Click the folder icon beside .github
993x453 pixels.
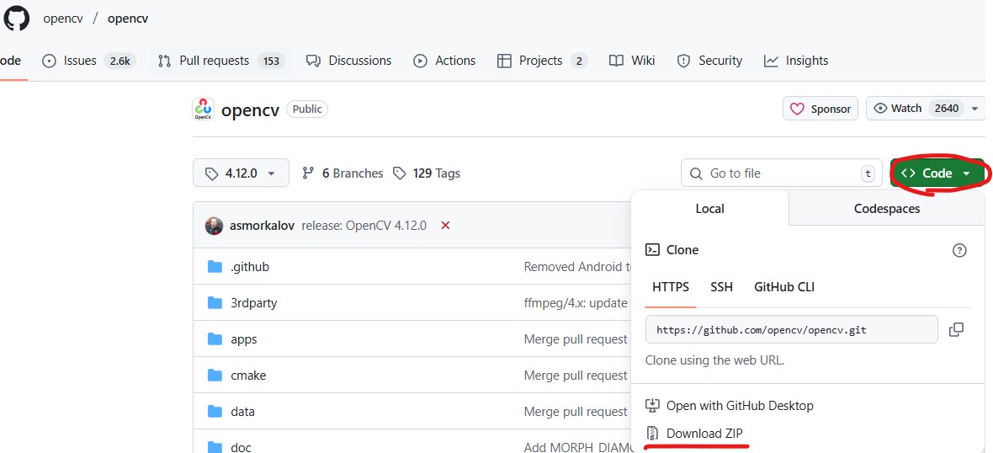pos(215,267)
